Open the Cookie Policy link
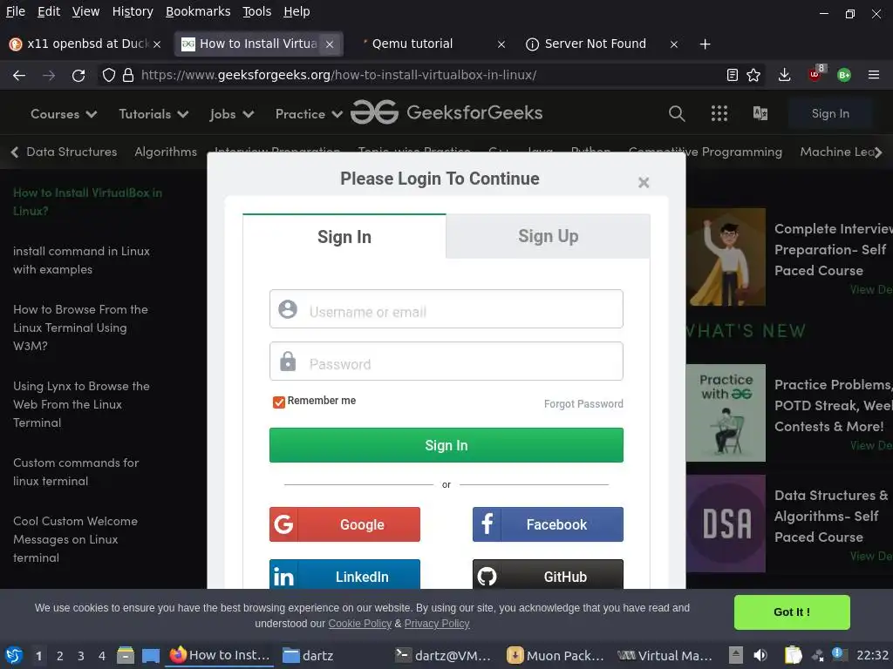This screenshot has width=893, height=669. coord(359,624)
